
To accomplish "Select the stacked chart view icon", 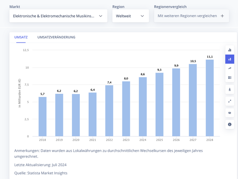I will pos(230,59).
